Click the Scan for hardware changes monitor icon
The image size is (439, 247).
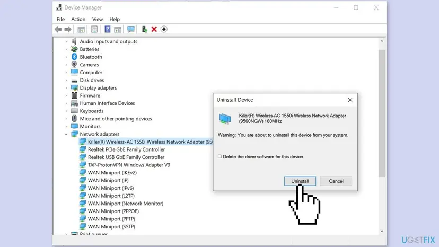131,29
